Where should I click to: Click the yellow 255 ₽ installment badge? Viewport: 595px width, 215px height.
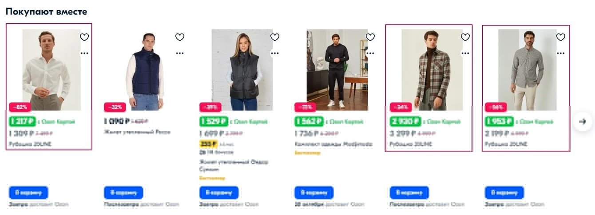pos(208,144)
